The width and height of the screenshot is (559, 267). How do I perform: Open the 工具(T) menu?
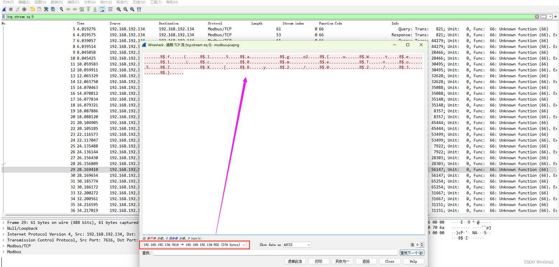point(156,2)
